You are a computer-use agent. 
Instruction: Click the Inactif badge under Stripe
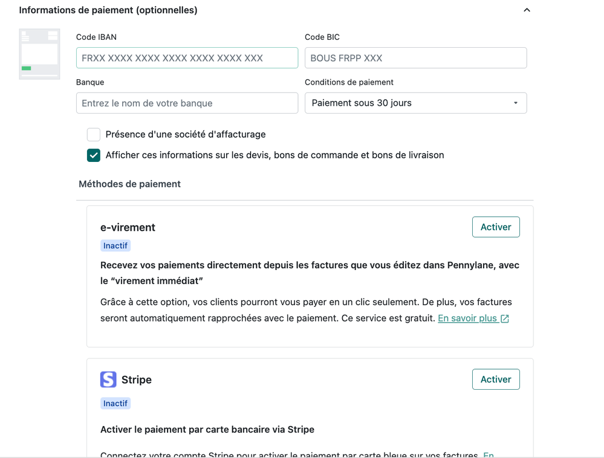[x=115, y=403]
